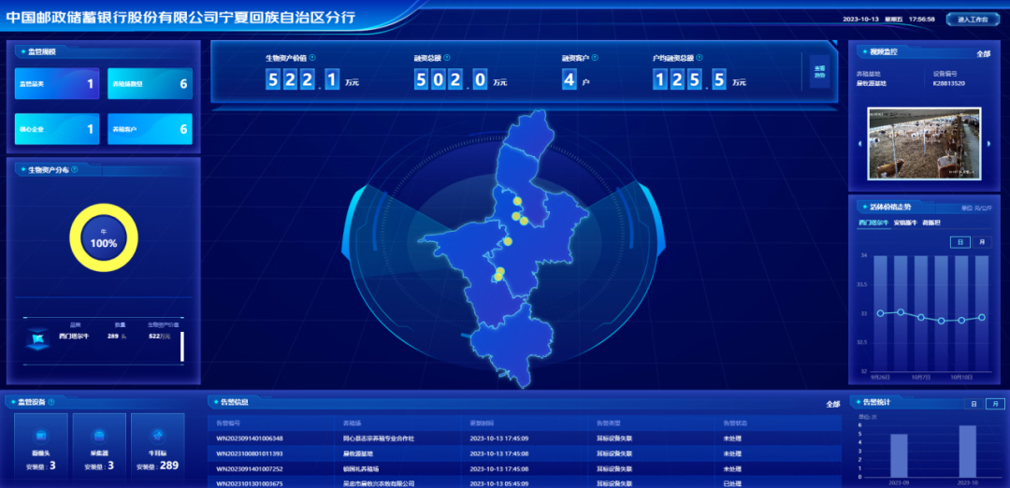Click the northernmost yellow farm marker on map

point(517,202)
